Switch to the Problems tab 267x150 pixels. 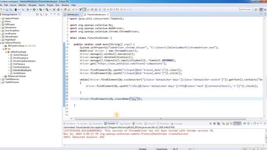[x=69, y=124]
